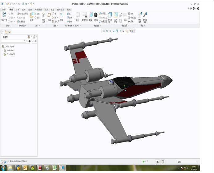Click Zoom Out in graphics toolbar
The height and width of the screenshot is (173, 214).
click(110, 31)
